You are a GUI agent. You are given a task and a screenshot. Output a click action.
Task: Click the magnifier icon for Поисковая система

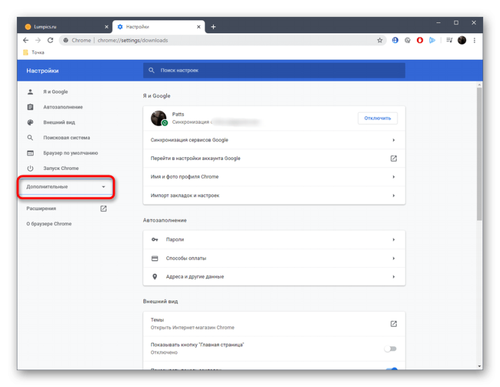(x=30, y=138)
